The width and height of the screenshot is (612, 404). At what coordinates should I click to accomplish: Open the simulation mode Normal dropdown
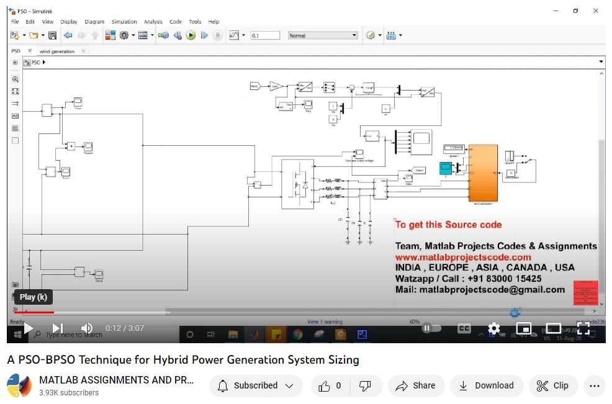pos(323,35)
